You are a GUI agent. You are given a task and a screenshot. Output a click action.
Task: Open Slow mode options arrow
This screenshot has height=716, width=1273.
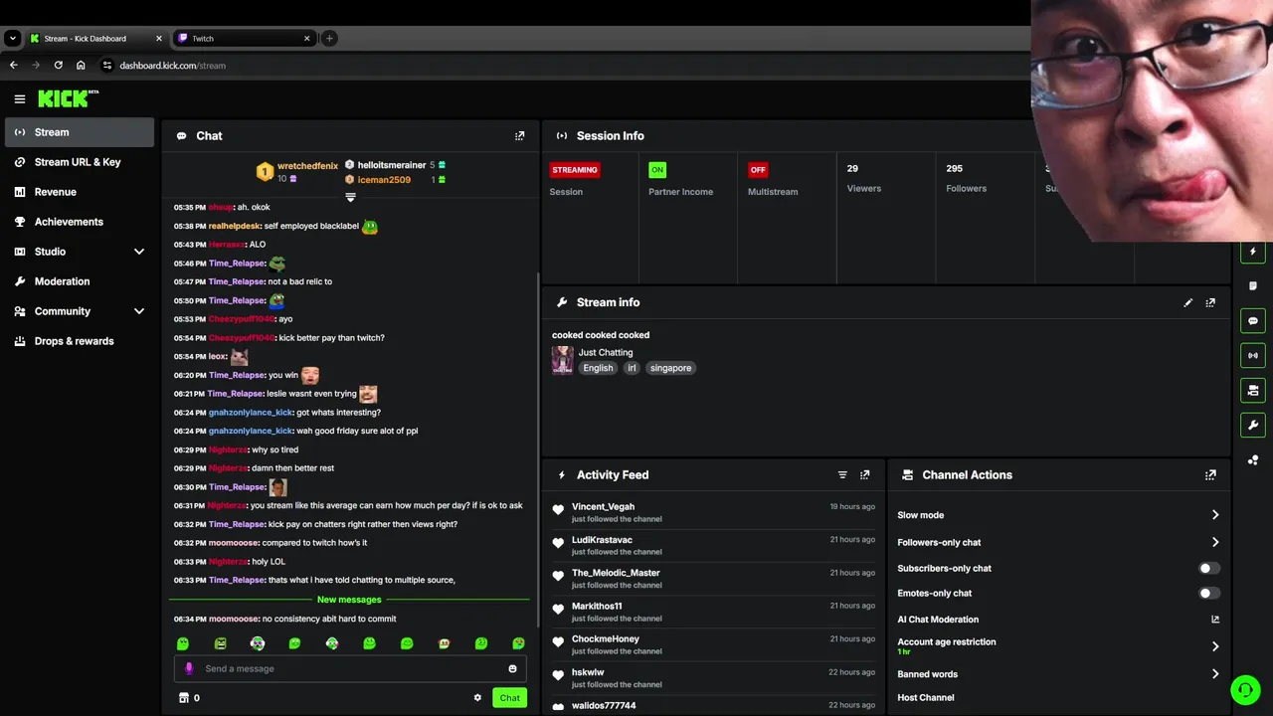(x=1215, y=515)
